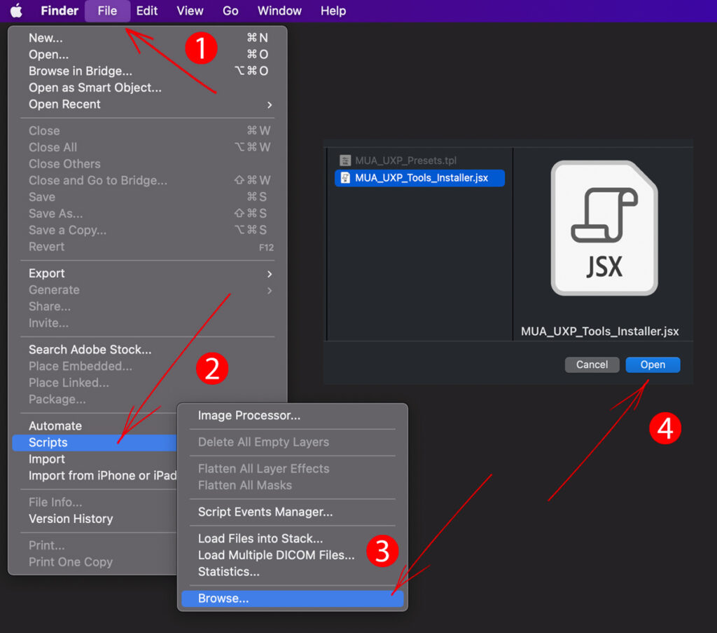Open the Automate submenu

[95, 426]
